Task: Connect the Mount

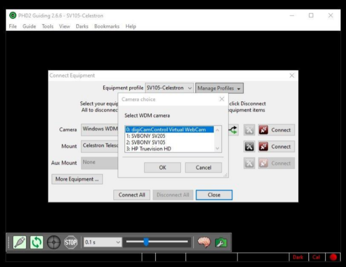Action: [276, 147]
